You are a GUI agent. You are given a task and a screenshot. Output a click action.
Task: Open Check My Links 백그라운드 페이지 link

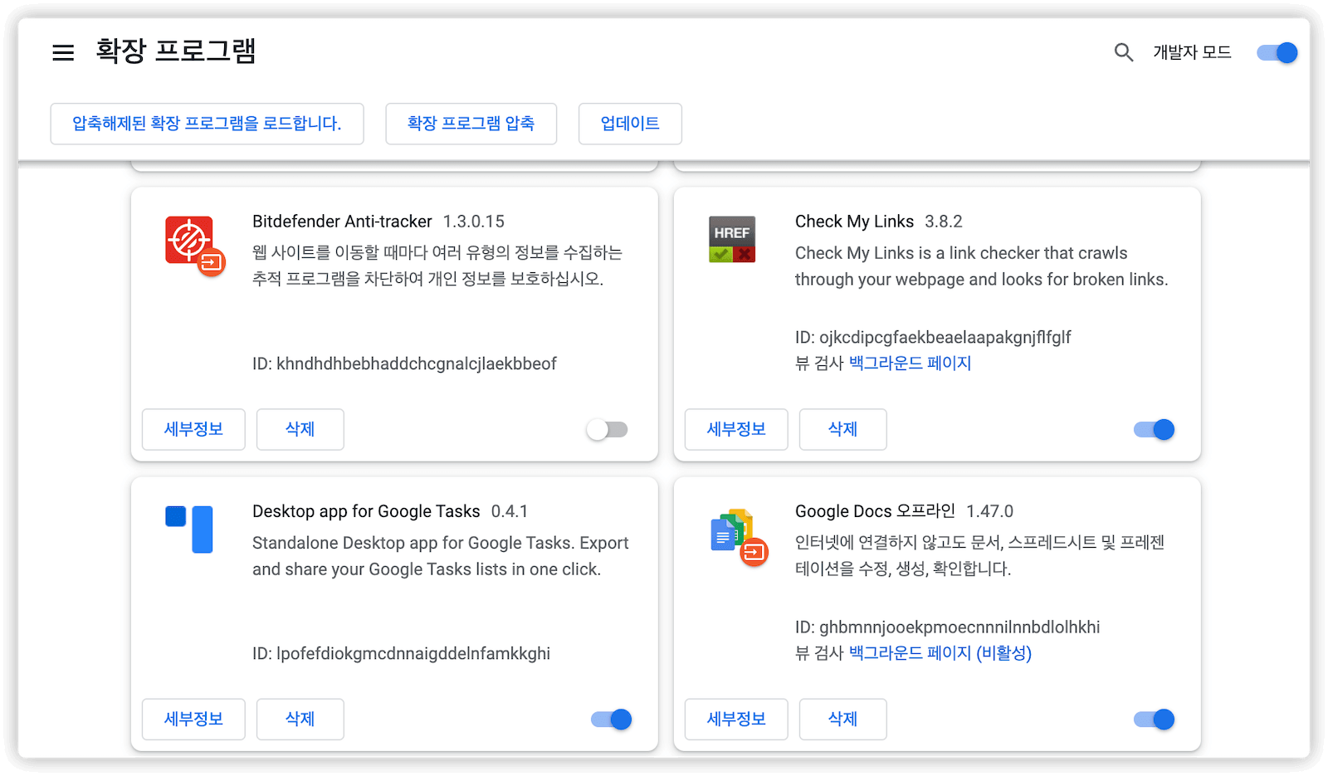[x=910, y=363]
